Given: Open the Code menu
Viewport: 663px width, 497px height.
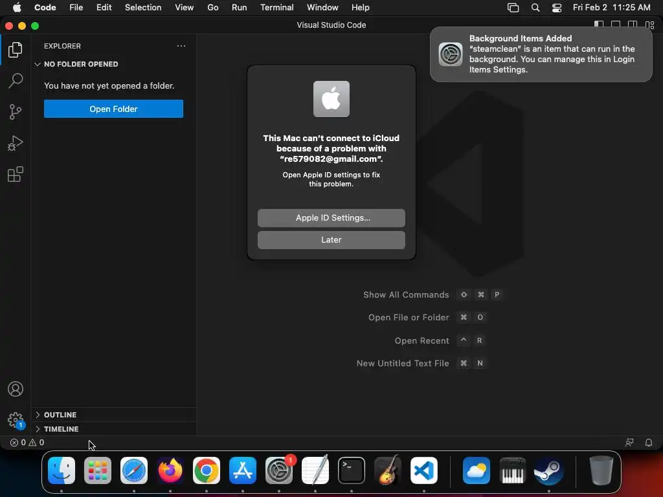Looking at the screenshot, I should (45, 8).
